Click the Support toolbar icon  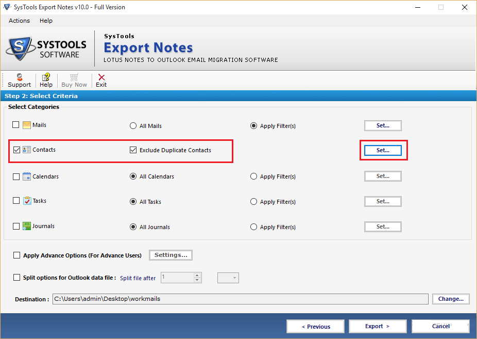[x=19, y=77]
